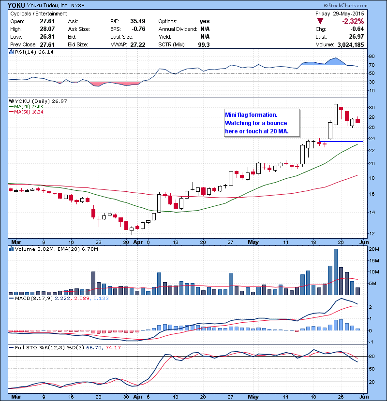This screenshot has height=401, width=387.
Task: Click the Last price 26.97 in header
Action: click(356, 37)
